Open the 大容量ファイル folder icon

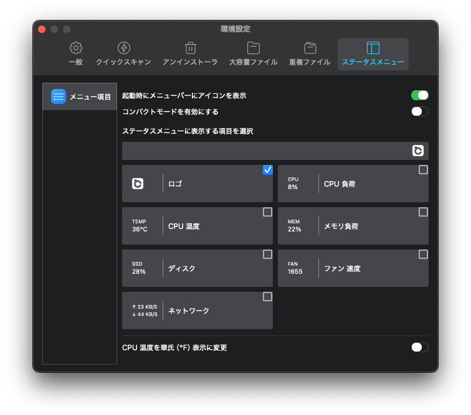coord(253,48)
